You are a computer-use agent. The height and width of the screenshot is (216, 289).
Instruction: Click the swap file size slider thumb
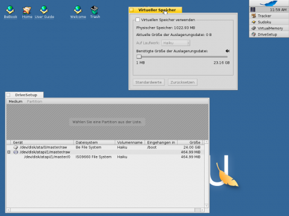pyautogui.click(x=139, y=56)
